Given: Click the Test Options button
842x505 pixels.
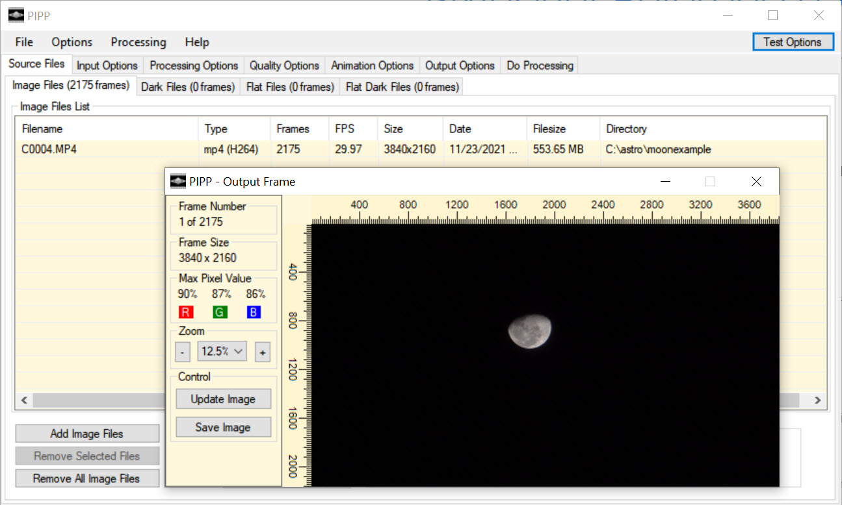Looking at the screenshot, I should (792, 42).
